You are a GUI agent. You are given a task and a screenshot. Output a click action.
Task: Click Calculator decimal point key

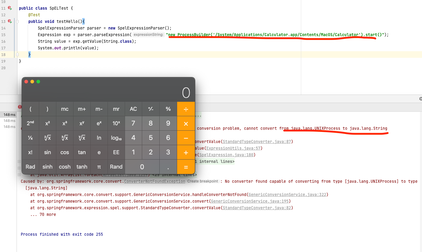coord(168,167)
